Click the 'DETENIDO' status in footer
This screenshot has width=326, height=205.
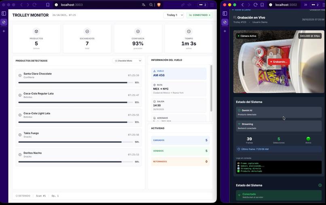click(23, 196)
